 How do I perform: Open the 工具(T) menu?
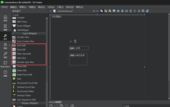coord(60,7)
